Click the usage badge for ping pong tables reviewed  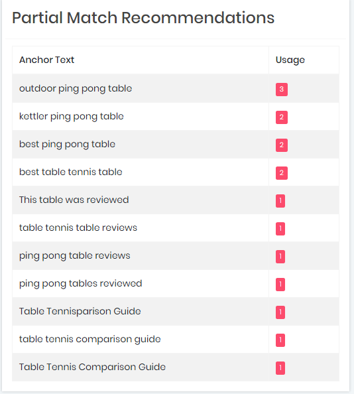coord(280,285)
